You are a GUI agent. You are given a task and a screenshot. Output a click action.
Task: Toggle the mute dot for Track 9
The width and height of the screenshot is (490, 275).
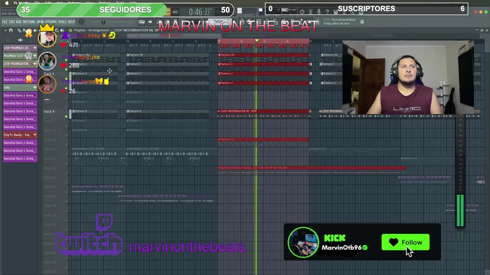point(66,126)
